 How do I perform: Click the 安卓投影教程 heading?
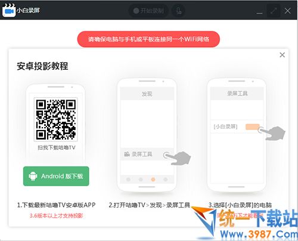[x=42, y=66]
